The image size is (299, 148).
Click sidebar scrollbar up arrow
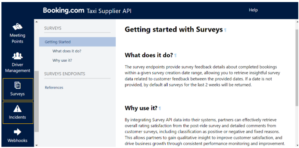point(36,22)
